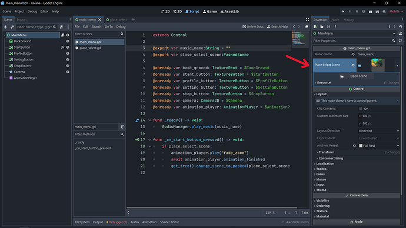The height and width of the screenshot is (228, 406).
Task: Open the Debug menu in top bar
Action: 32,11
